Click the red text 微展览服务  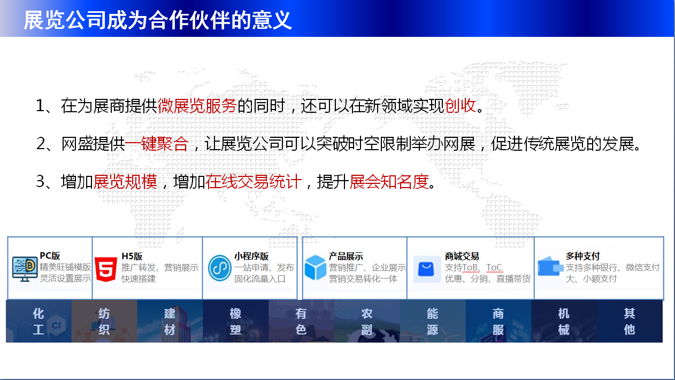[x=197, y=105]
